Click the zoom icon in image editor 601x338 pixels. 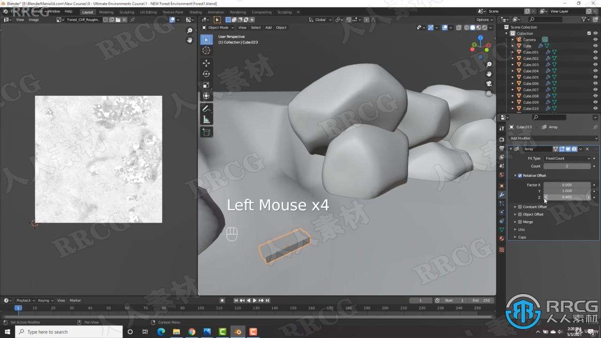click(x=190, y=31)
